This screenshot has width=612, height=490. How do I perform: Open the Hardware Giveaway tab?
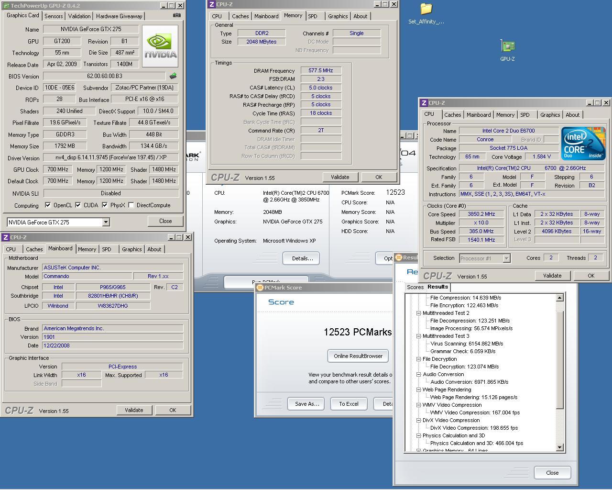[x=119, y=16]
